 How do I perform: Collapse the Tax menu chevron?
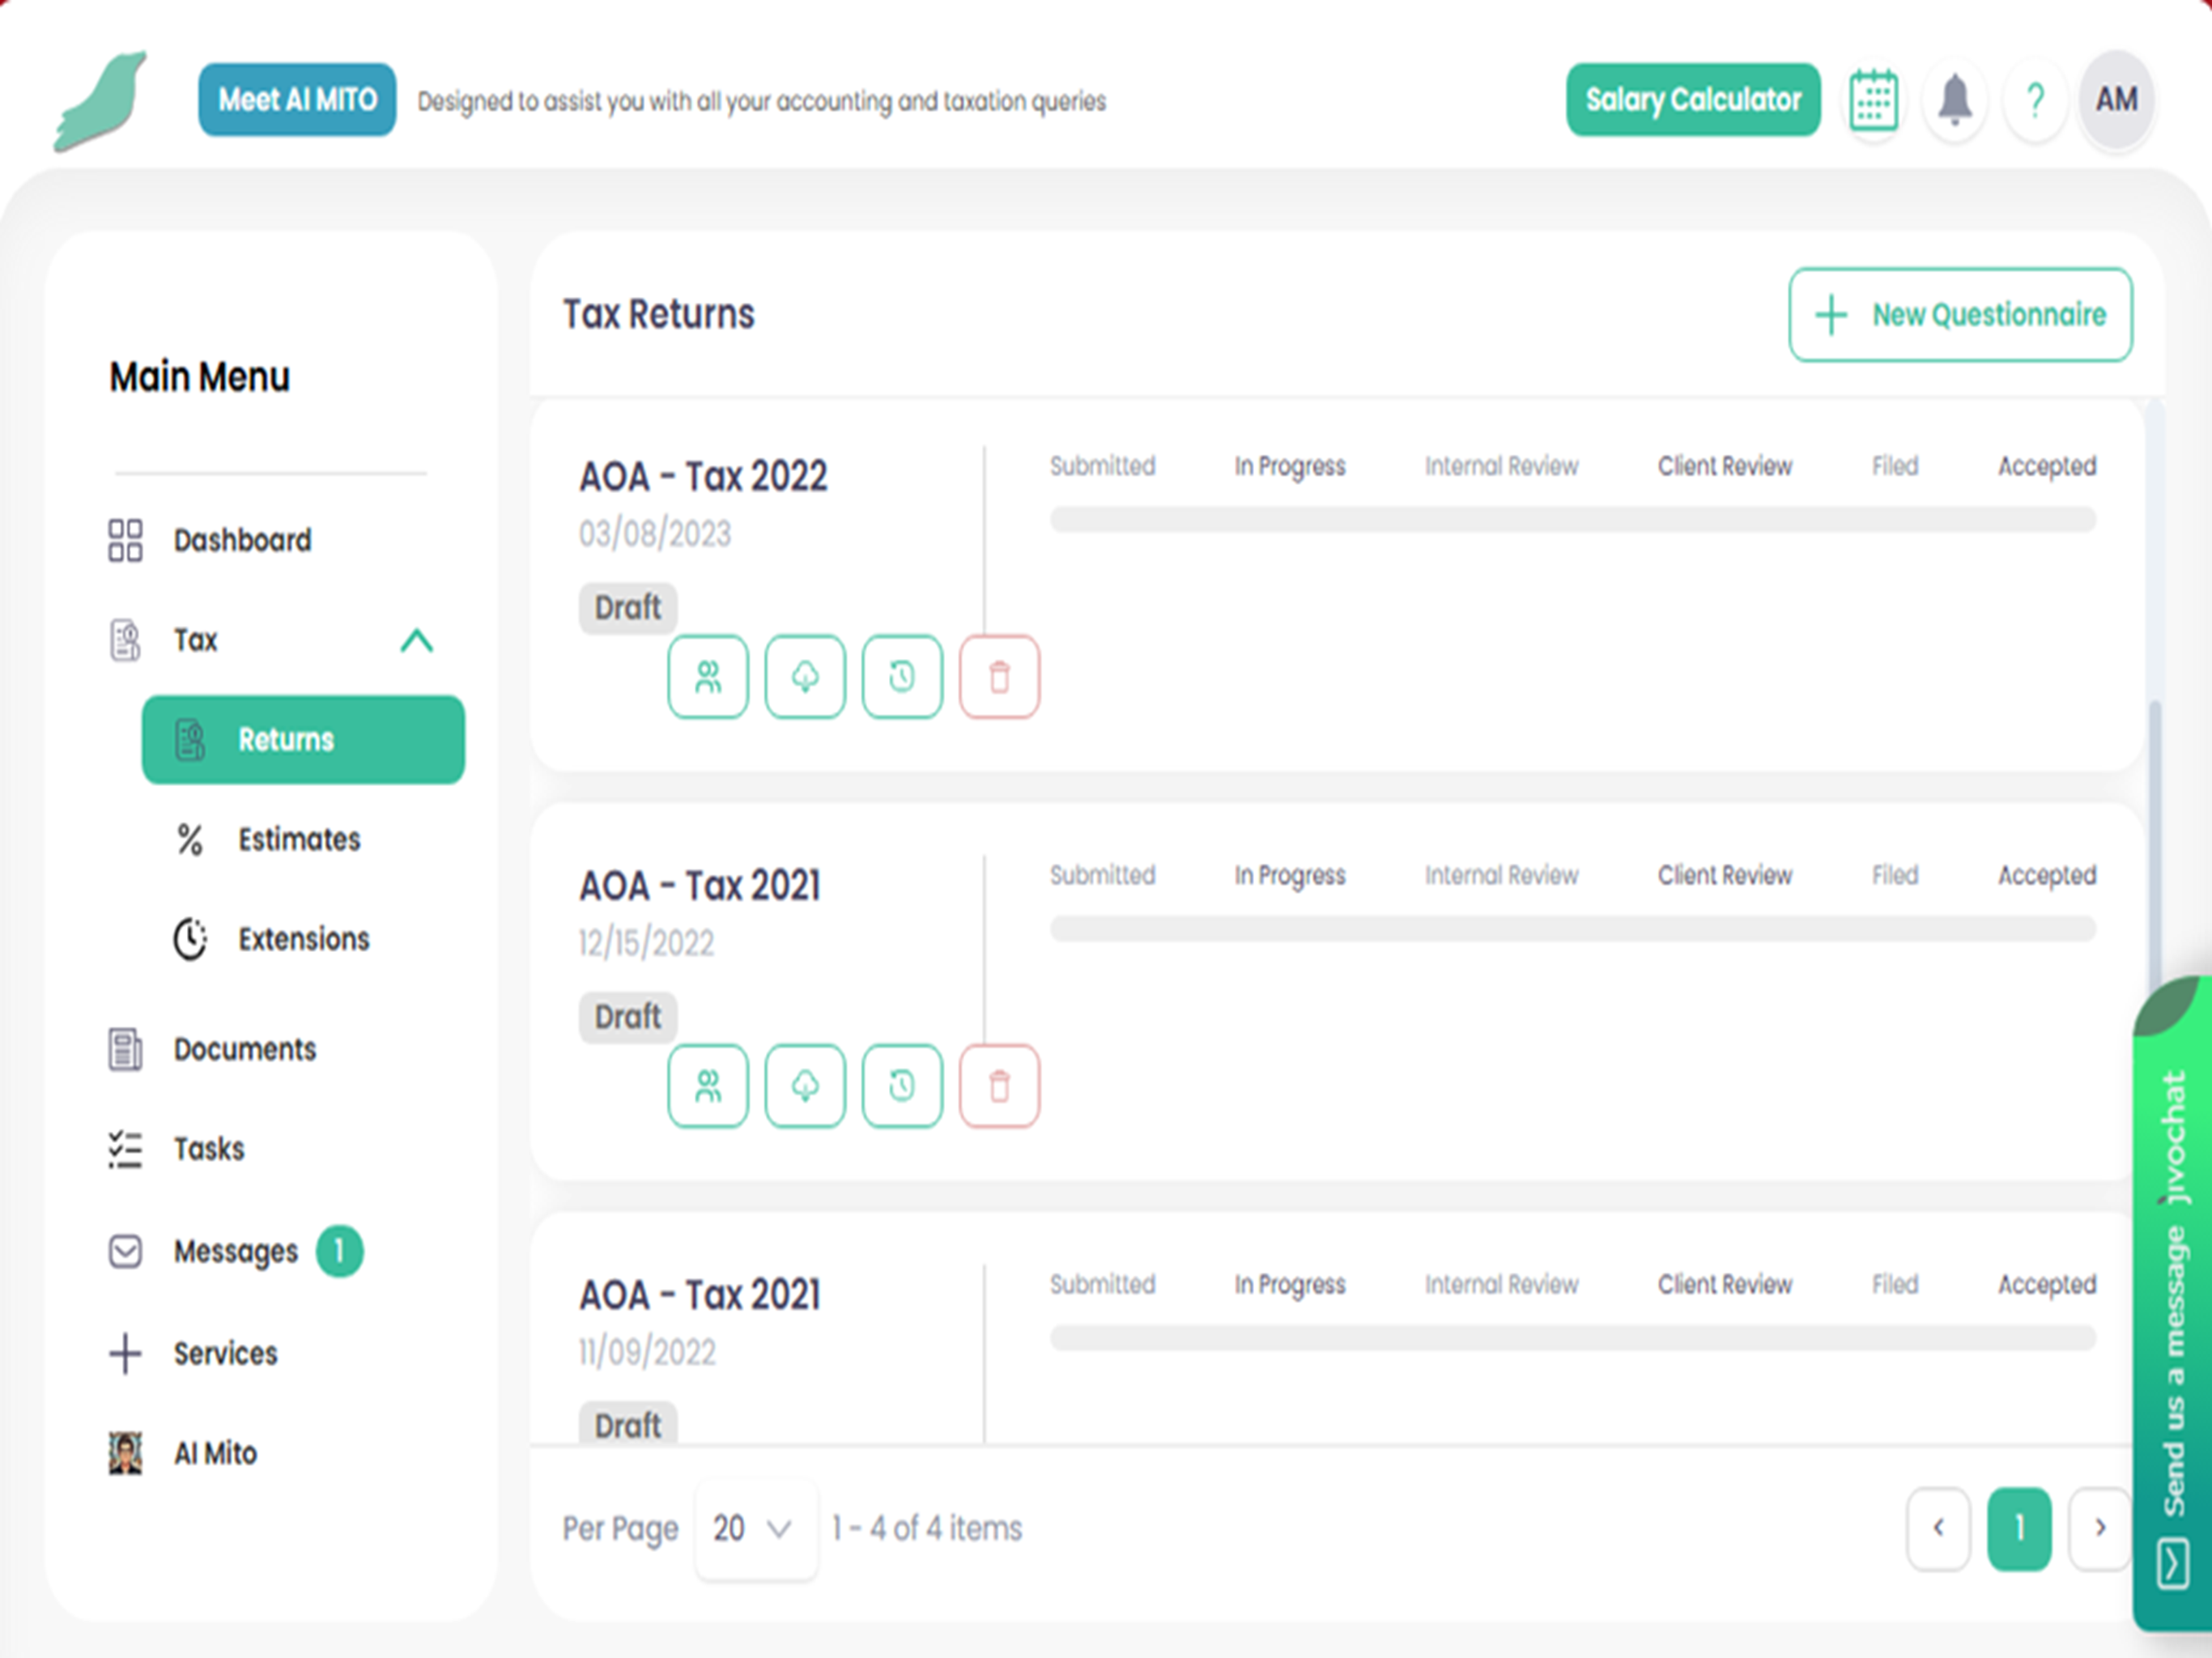pos(417,640)
